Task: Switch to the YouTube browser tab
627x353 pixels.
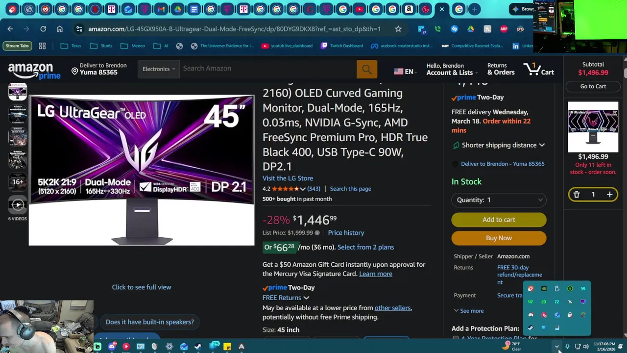Action: (359, 9)
